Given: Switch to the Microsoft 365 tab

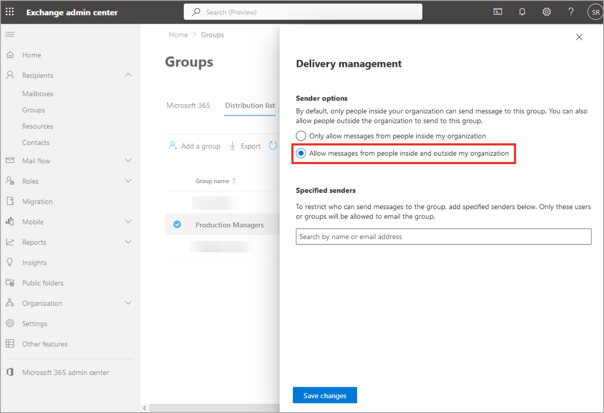Looking at the screenshot, I should point(188,106).
